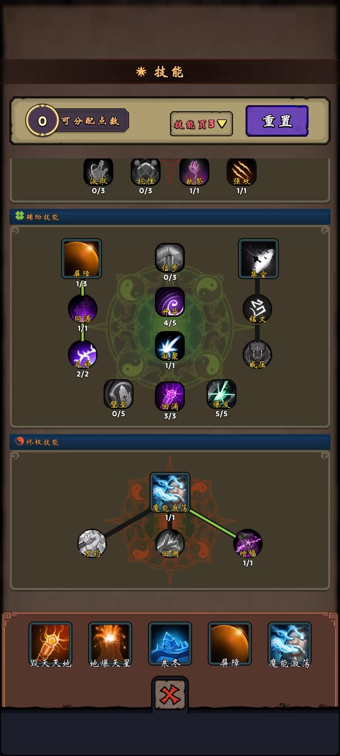Image resolution: width=340 pixels, height=756 pixels.
Task: Select the 寒冬 slot in skill bar
Action: point(170,644)
